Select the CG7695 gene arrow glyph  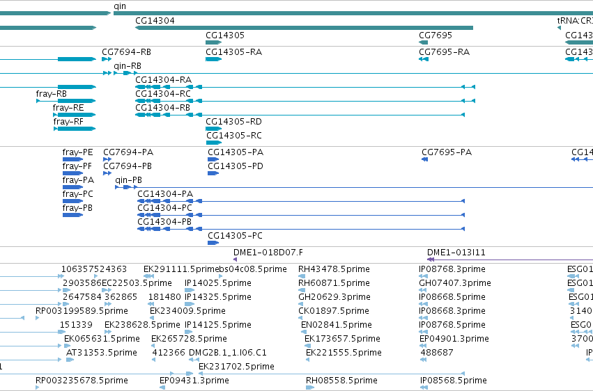[x=424, y=42]
